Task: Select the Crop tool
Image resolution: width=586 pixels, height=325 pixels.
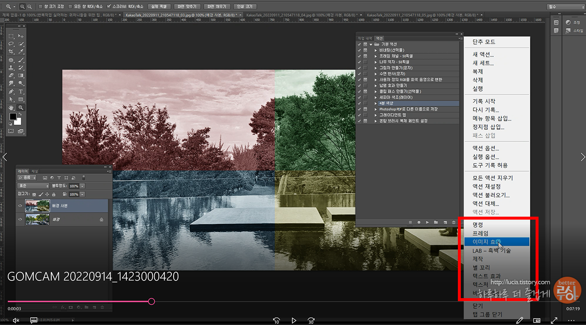Action: 11,52
